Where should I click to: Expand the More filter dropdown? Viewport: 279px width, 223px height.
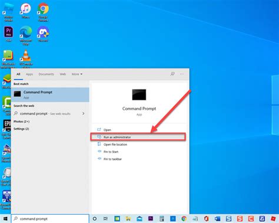[x=77, y=74]
